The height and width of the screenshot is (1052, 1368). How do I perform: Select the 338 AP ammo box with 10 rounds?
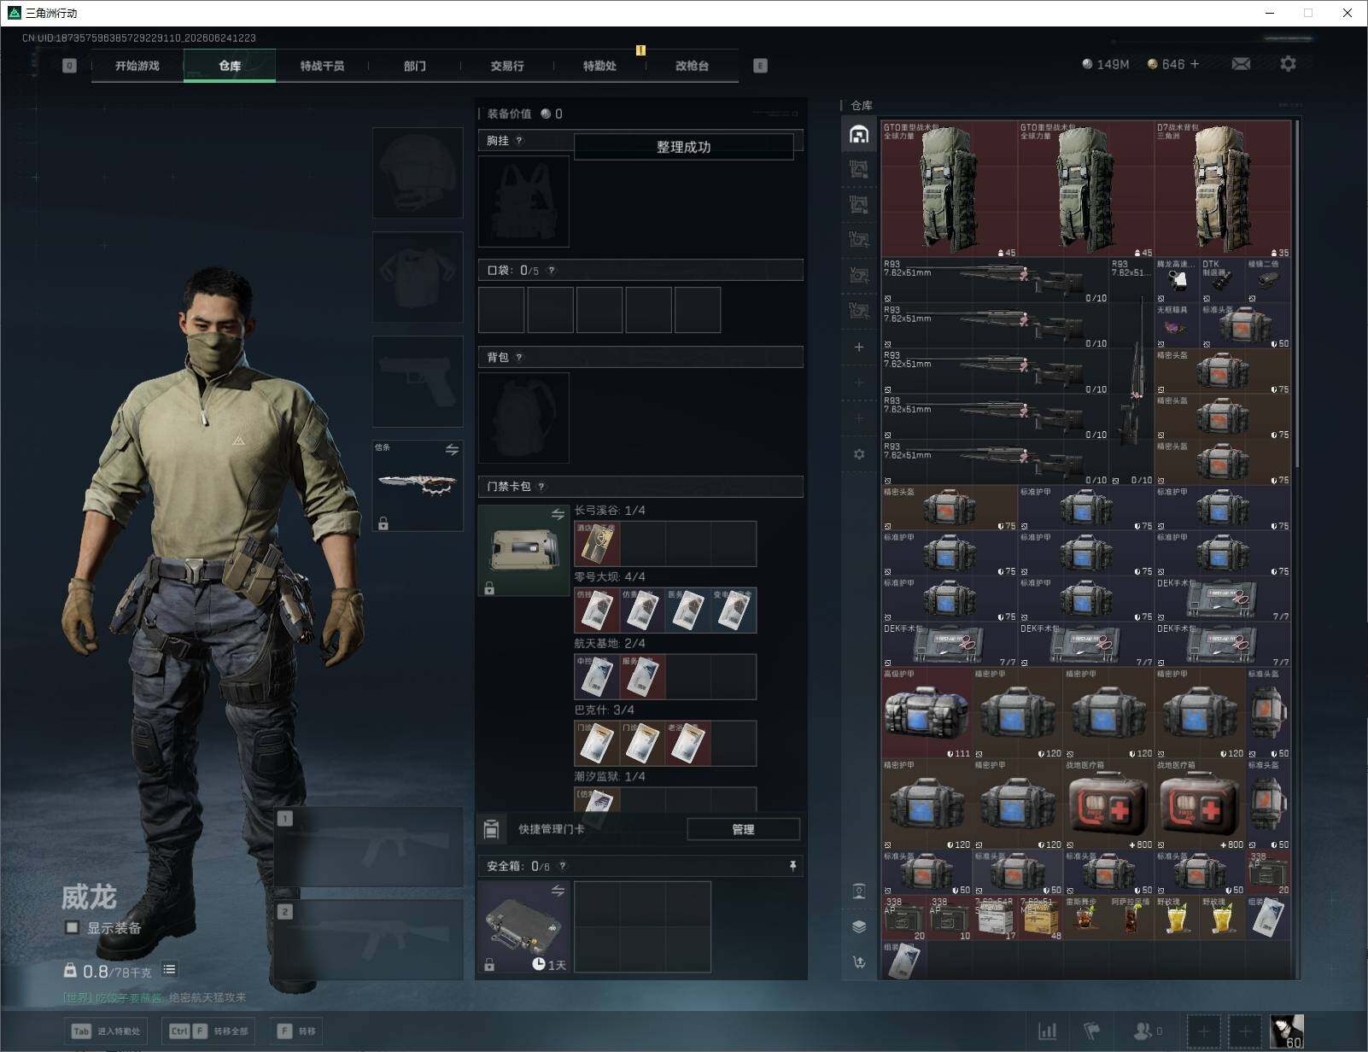[x=950, y=918]
